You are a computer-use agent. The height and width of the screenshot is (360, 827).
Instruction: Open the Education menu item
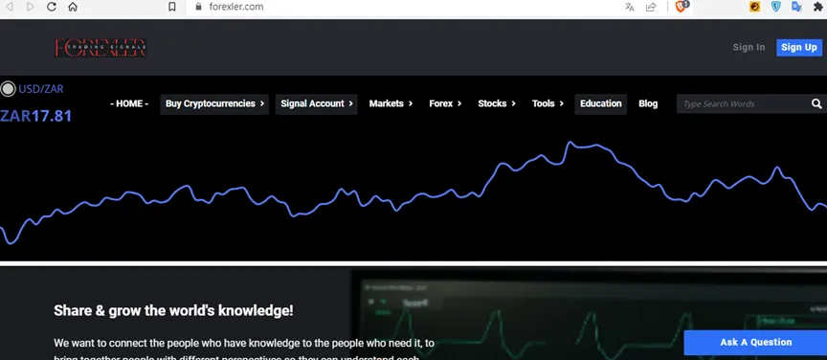tap(601, 104)
